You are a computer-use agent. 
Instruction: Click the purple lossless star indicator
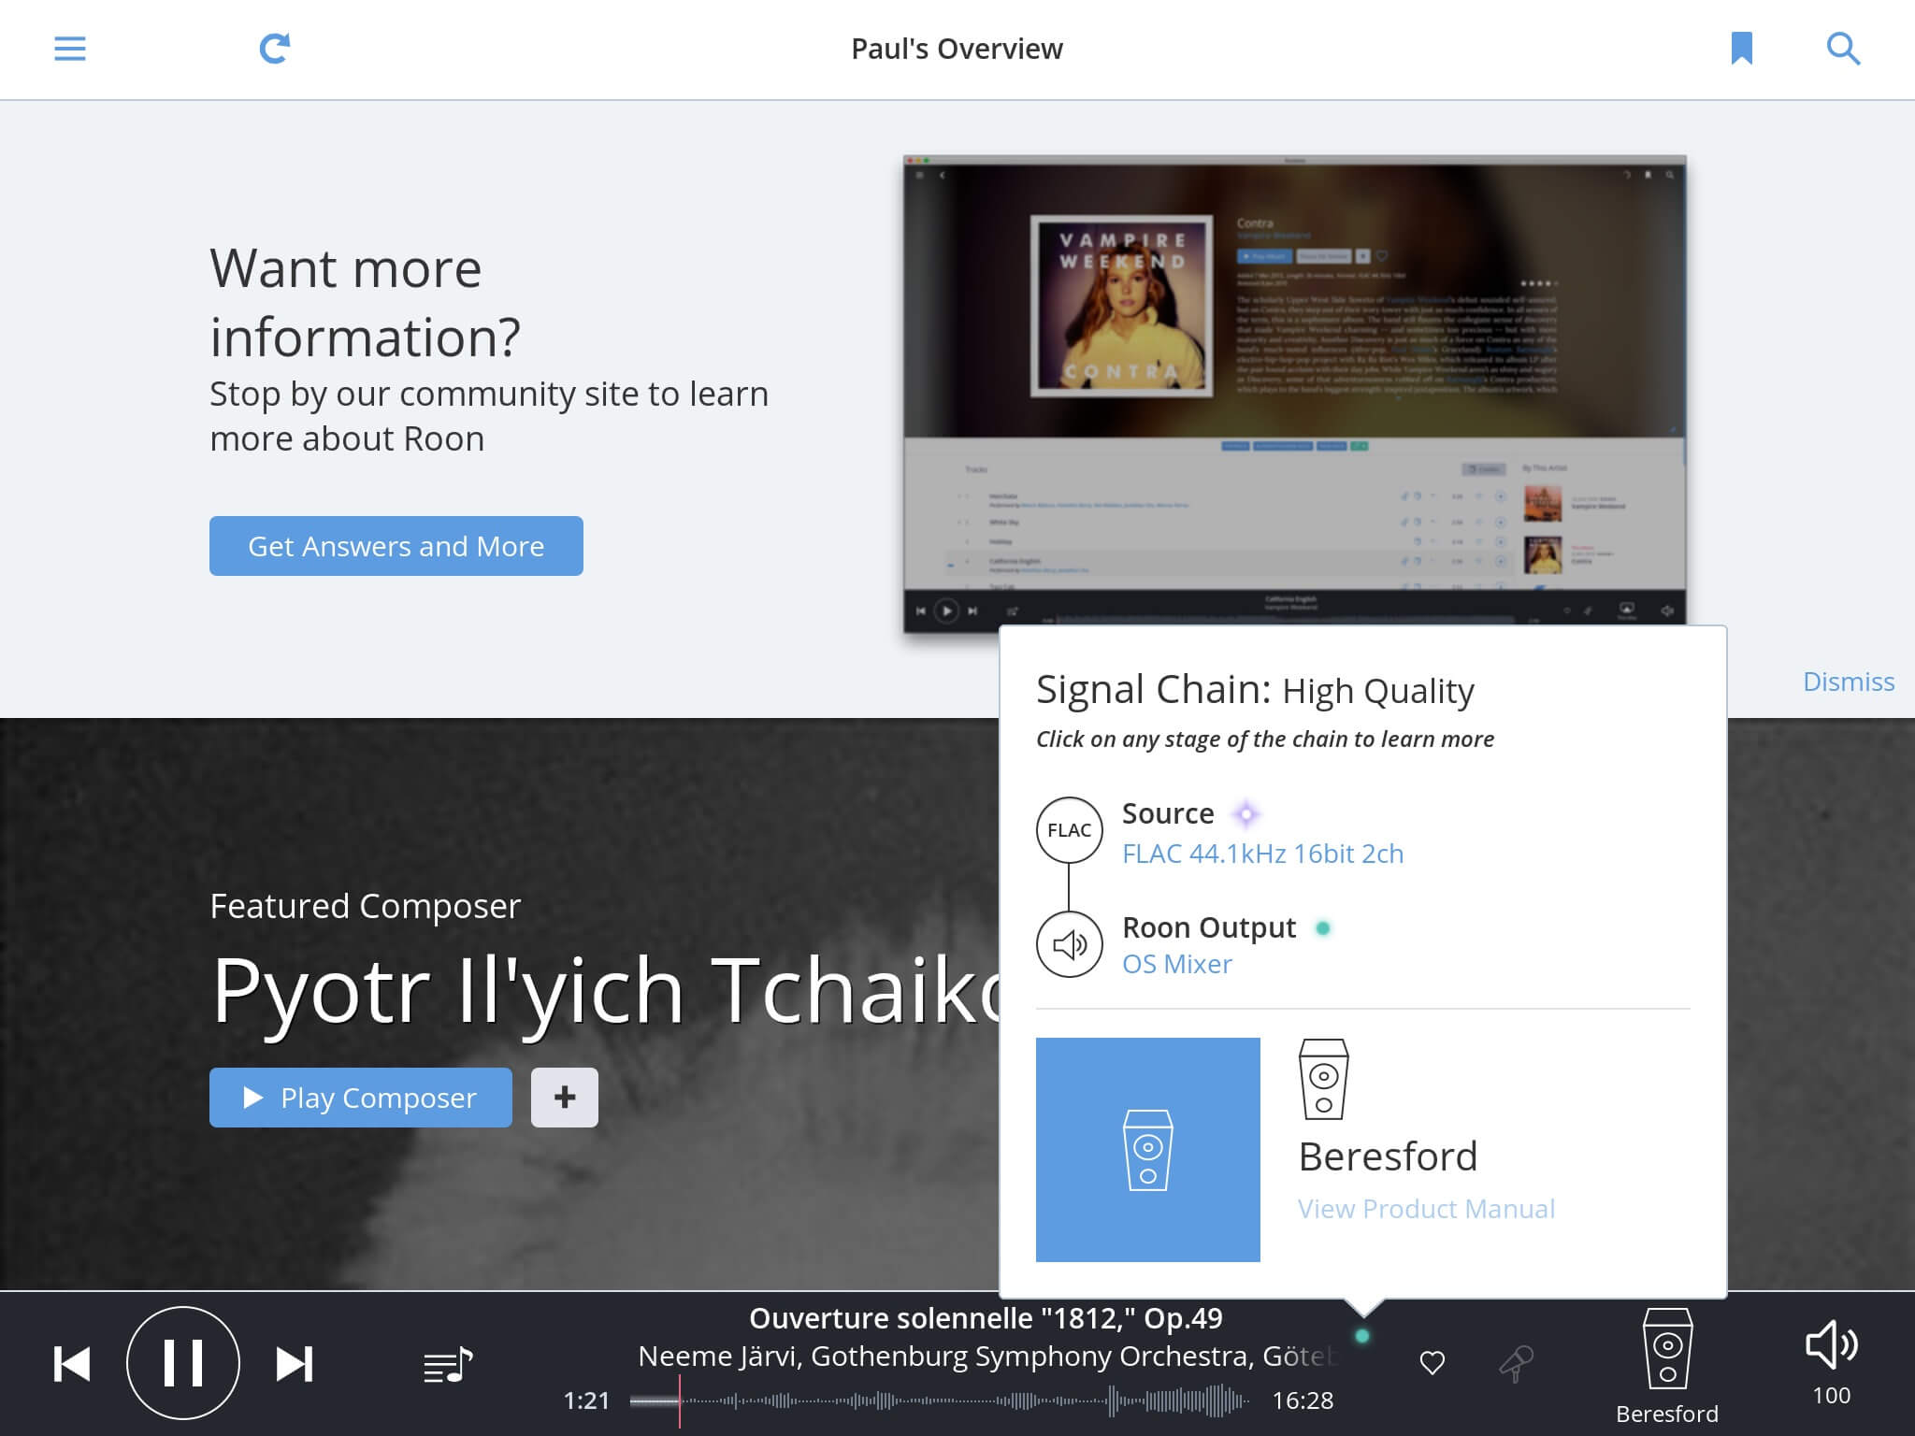[1246, 814]
